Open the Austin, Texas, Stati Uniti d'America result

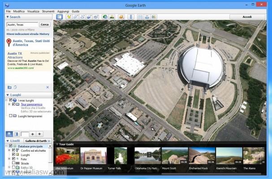pos(31,43)
